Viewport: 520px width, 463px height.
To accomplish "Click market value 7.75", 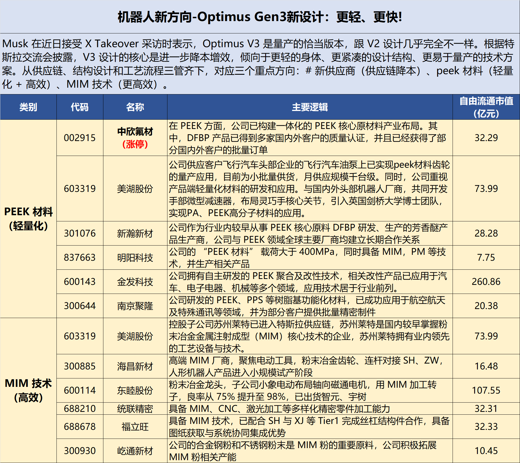I will (x=486, y=258).
